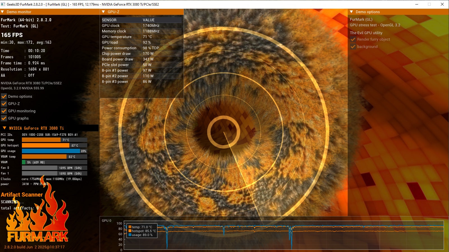Collapse the NVIDIA GeForce RTX 3080 Ti section
449x252 pixels.
[4, 128]
